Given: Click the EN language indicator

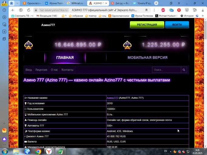Looking at the screenshot, I should (x=165, y=151).
